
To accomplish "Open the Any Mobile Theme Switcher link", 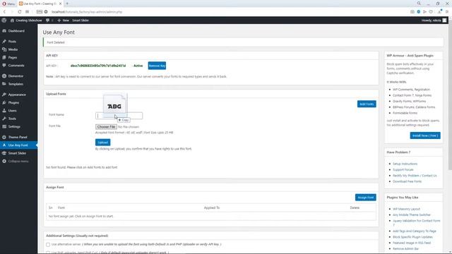I will (x=411, y=214).
